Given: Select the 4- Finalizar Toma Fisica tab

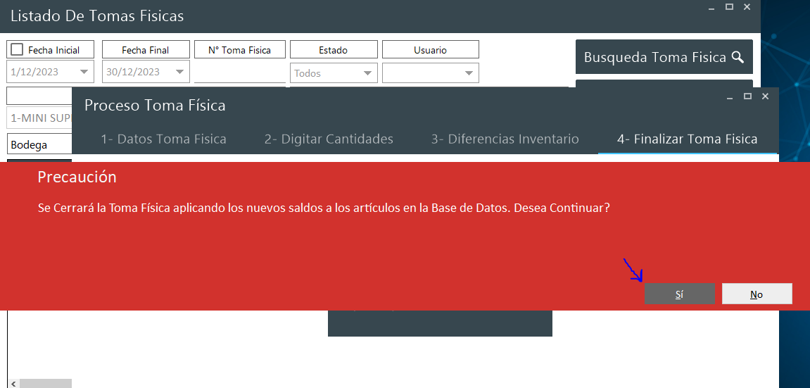Looking at the screenshot, I should tap(687, 139).
